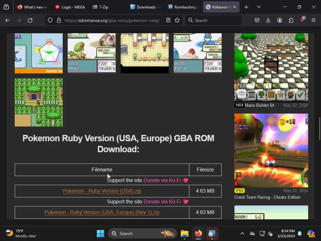321x241 pixels.
Task: Download Ruby Version (USA, Europe) (Rev 1).zip
Action: click(102, 212)
